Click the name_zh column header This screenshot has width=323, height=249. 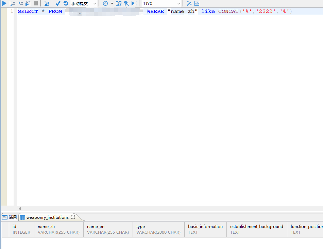[x=59, y=229]
